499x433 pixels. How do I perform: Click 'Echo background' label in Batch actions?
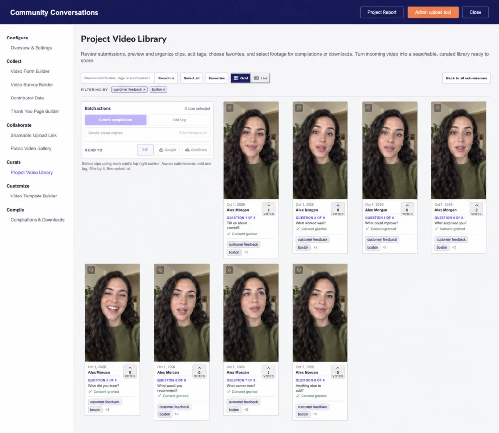click(x=193, y=133)
